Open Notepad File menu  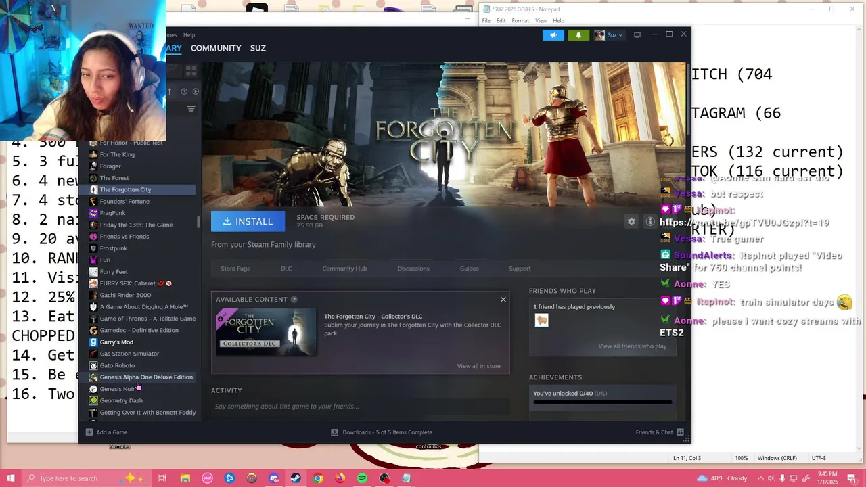pyautogui.click(x=486, y=21)
